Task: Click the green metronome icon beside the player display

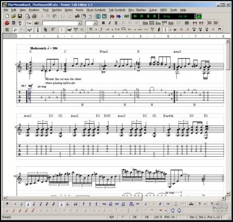Action: pos(199,16)
